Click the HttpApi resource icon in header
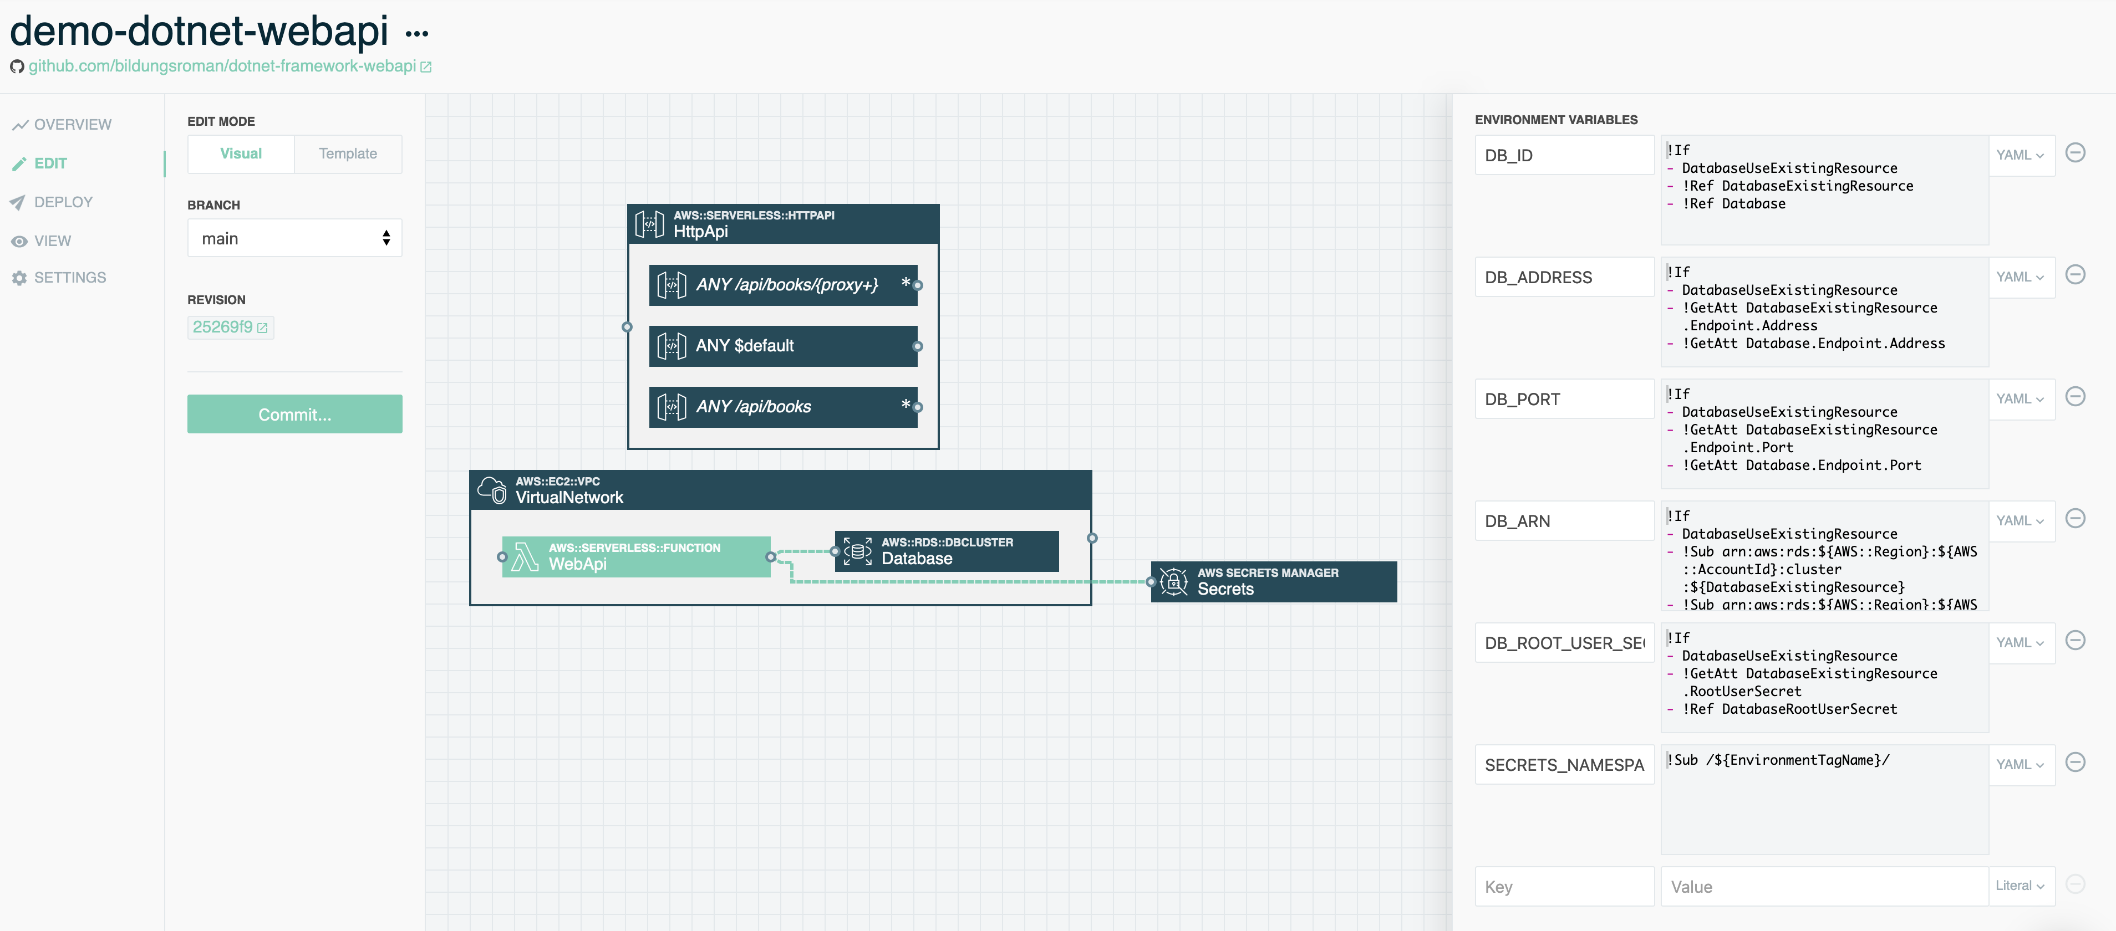Image resolution: width=2116 pixels, height=931 pixels. pyautogui.click(x=649, y=223)
